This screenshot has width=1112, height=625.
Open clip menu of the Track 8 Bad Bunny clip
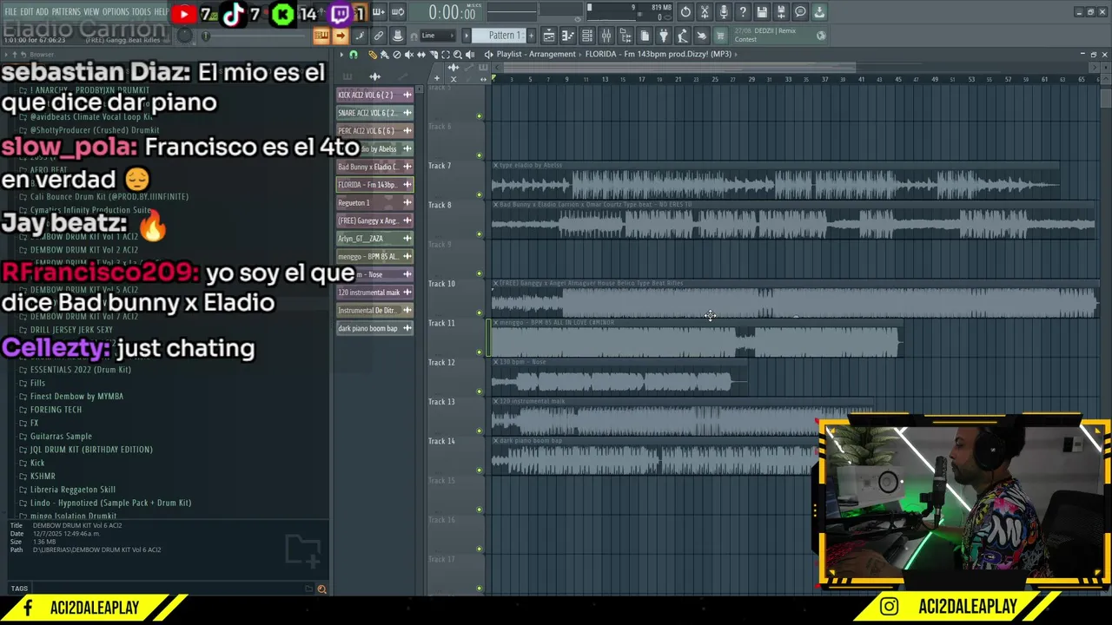pyautogui.click(x=496, y=205)
